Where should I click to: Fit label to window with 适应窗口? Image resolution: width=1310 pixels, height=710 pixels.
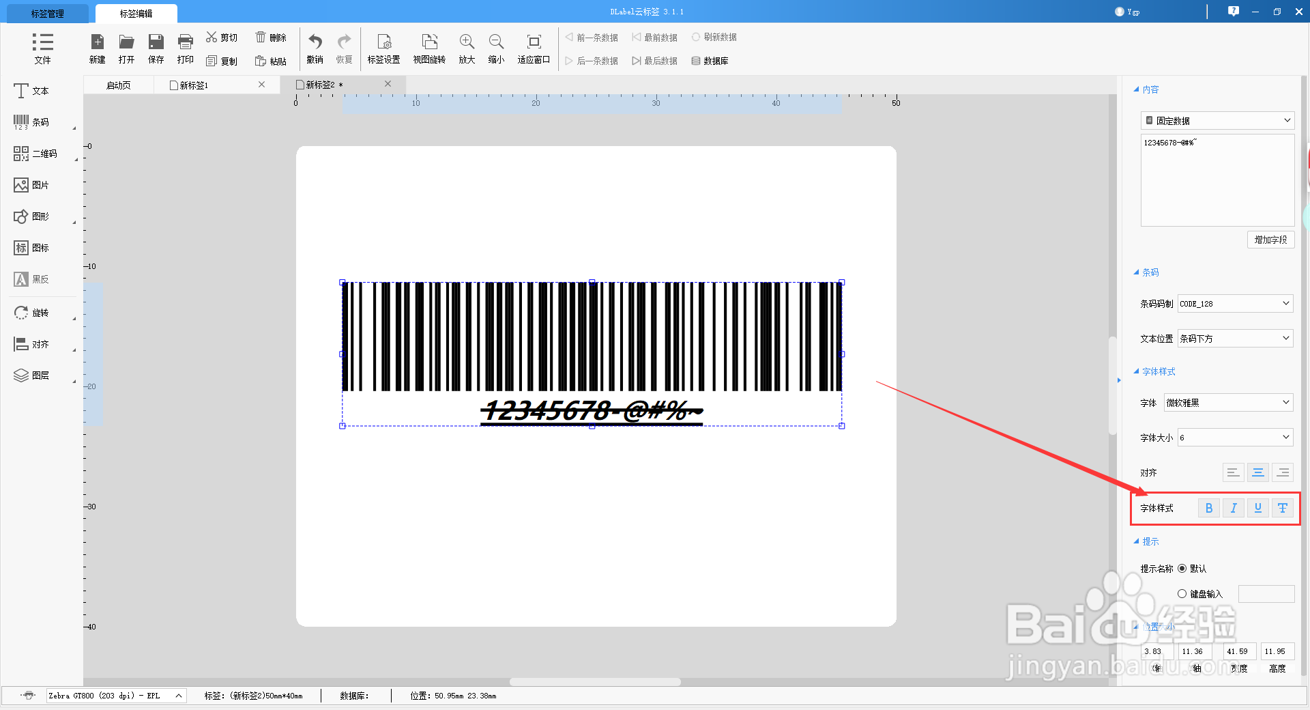tap(534, 48)
